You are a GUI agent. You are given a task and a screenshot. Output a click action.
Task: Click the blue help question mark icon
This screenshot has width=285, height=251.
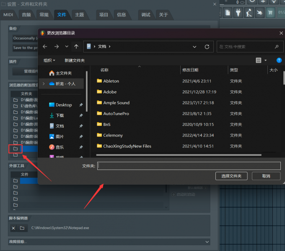pyautogui.click(x=279, y=60)
